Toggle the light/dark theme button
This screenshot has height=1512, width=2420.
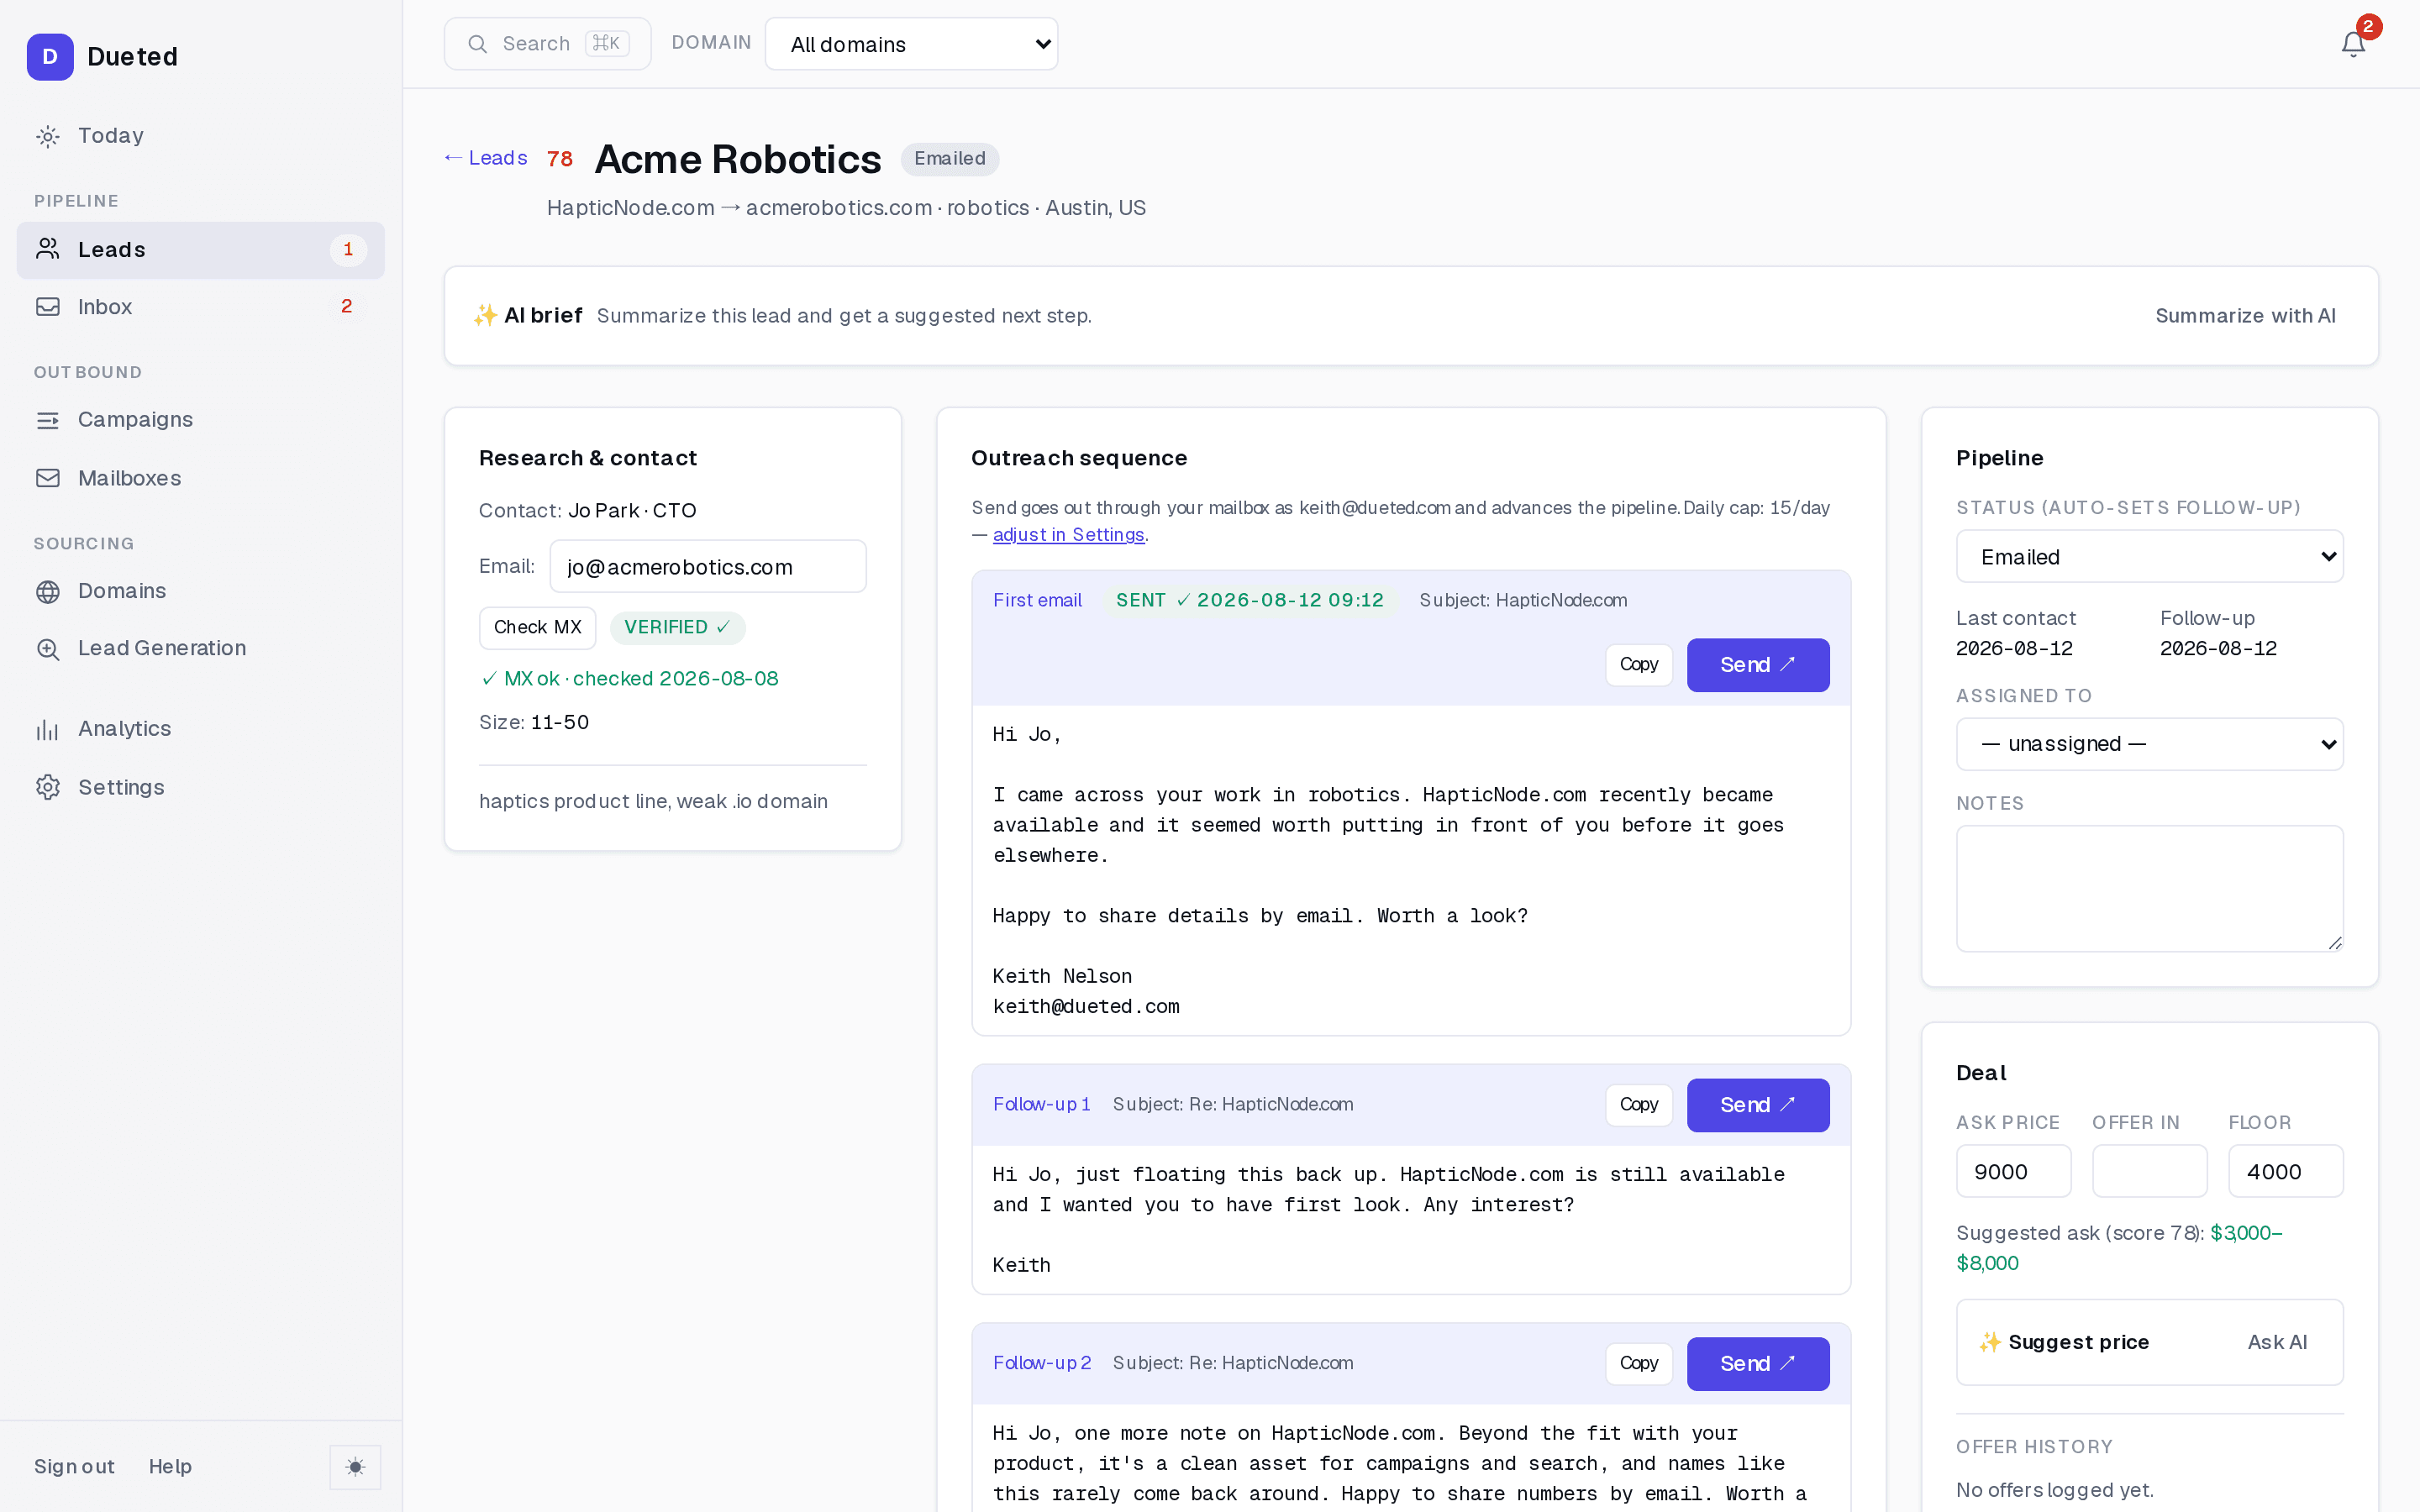tap(355, 1467)
